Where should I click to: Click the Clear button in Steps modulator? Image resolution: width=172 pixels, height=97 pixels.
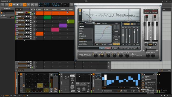click(132, 88)
